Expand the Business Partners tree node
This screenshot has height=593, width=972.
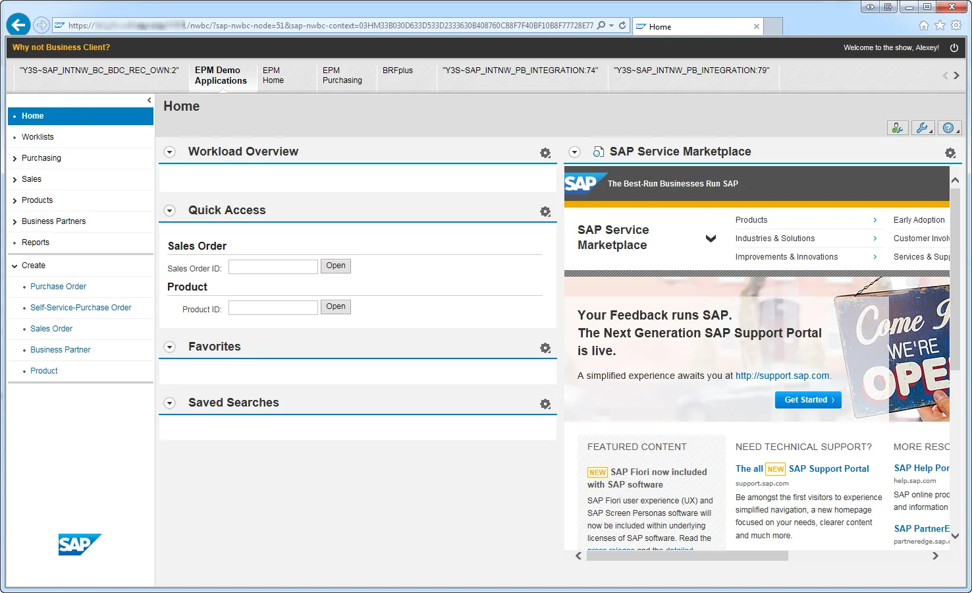14,222
